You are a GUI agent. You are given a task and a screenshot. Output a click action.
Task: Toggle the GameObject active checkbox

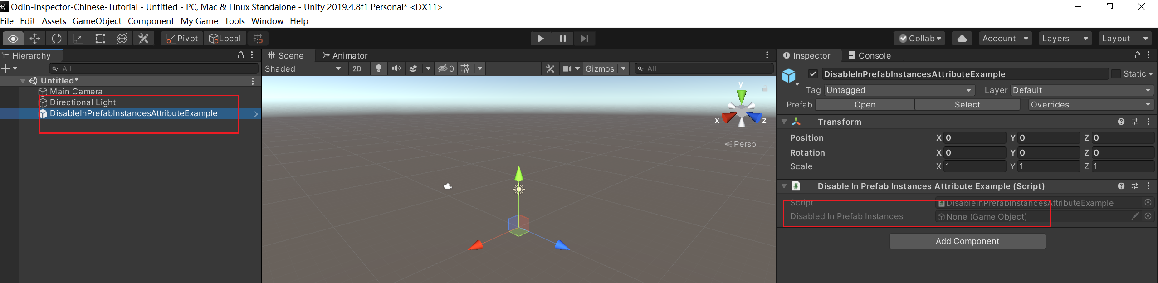click(x=813, y=74)
